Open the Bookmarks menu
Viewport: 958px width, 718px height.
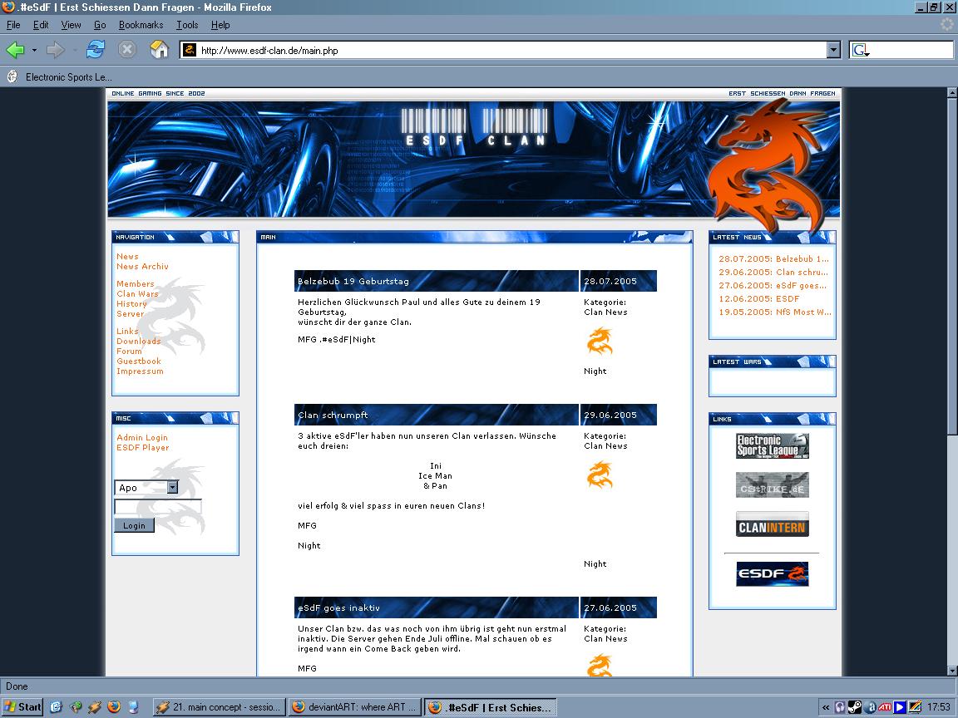coord(141,25)
